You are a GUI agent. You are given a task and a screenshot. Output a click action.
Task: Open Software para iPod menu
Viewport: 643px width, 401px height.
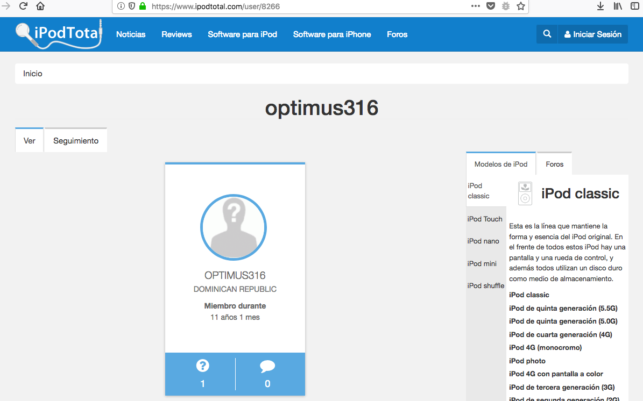242,34
